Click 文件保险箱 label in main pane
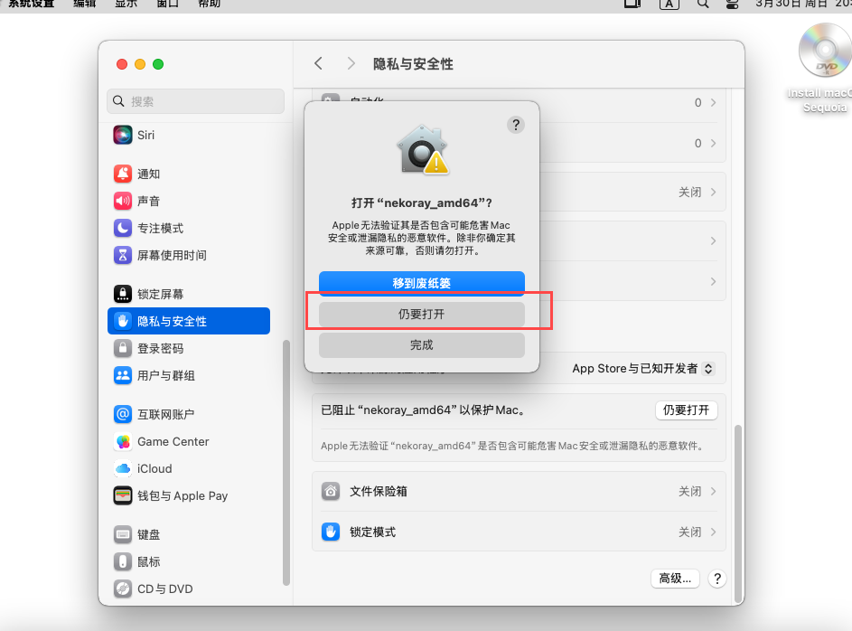Screen dimensions: 852x631 point(379,491)
